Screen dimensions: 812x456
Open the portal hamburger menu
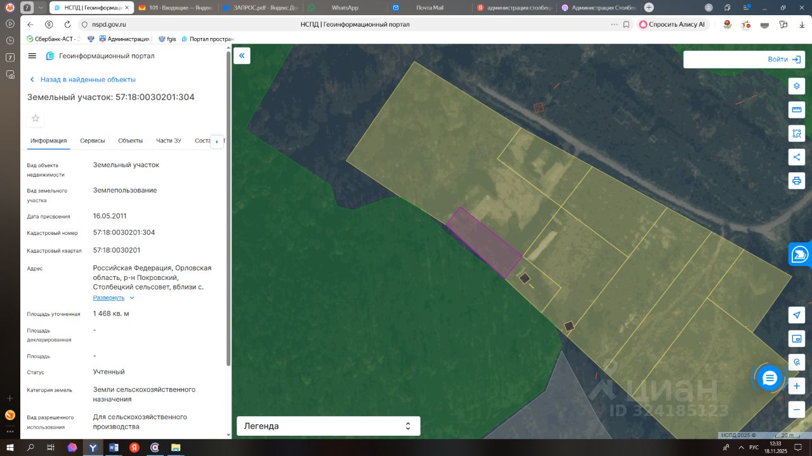(32, 56)
